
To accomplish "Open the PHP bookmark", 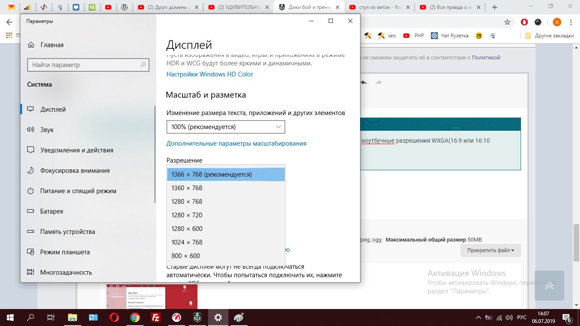I will [x=414, y=36].
